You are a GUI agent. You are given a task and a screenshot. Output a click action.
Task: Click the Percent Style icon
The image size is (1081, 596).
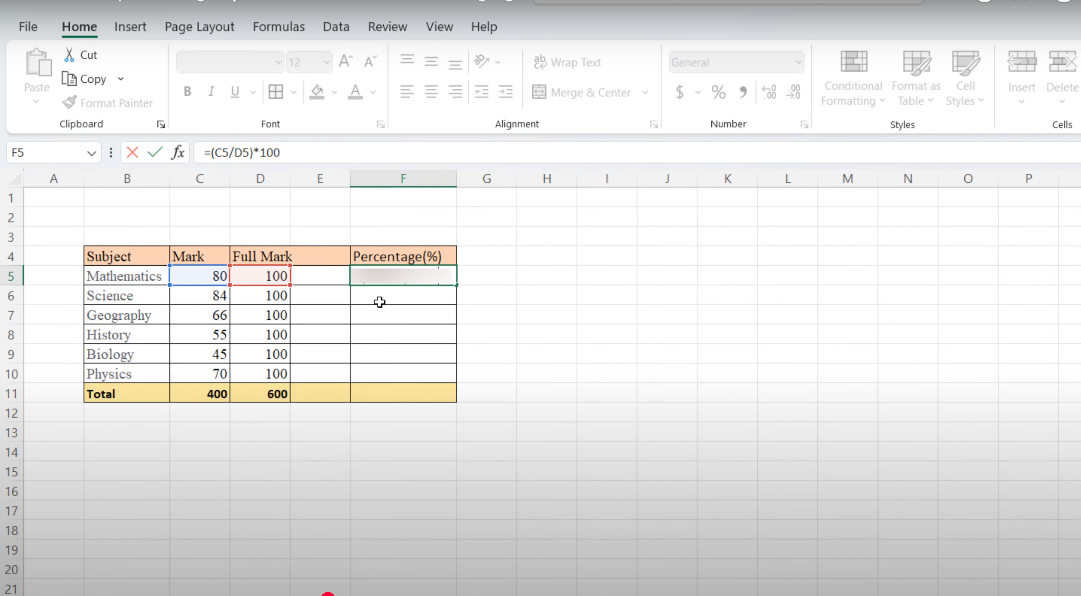point(718,92)
